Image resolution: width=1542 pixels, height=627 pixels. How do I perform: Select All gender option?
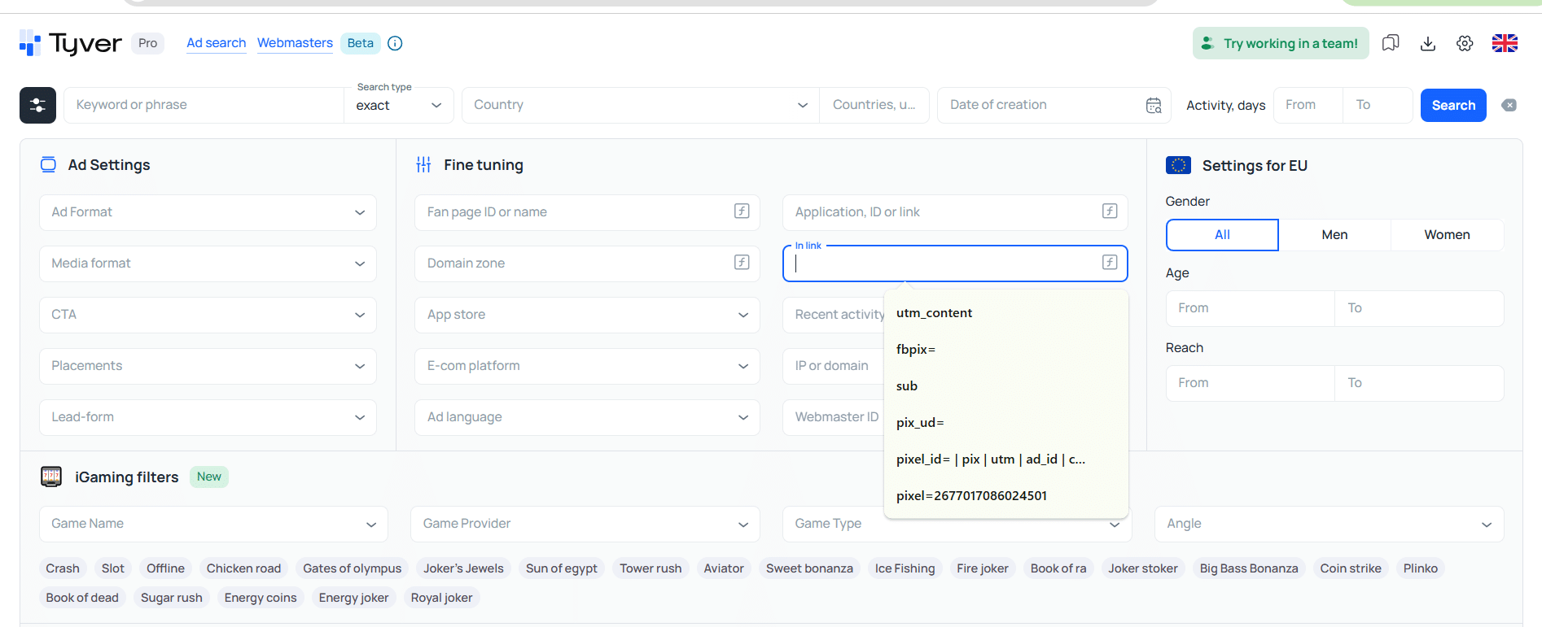[x=1222, y=235]
